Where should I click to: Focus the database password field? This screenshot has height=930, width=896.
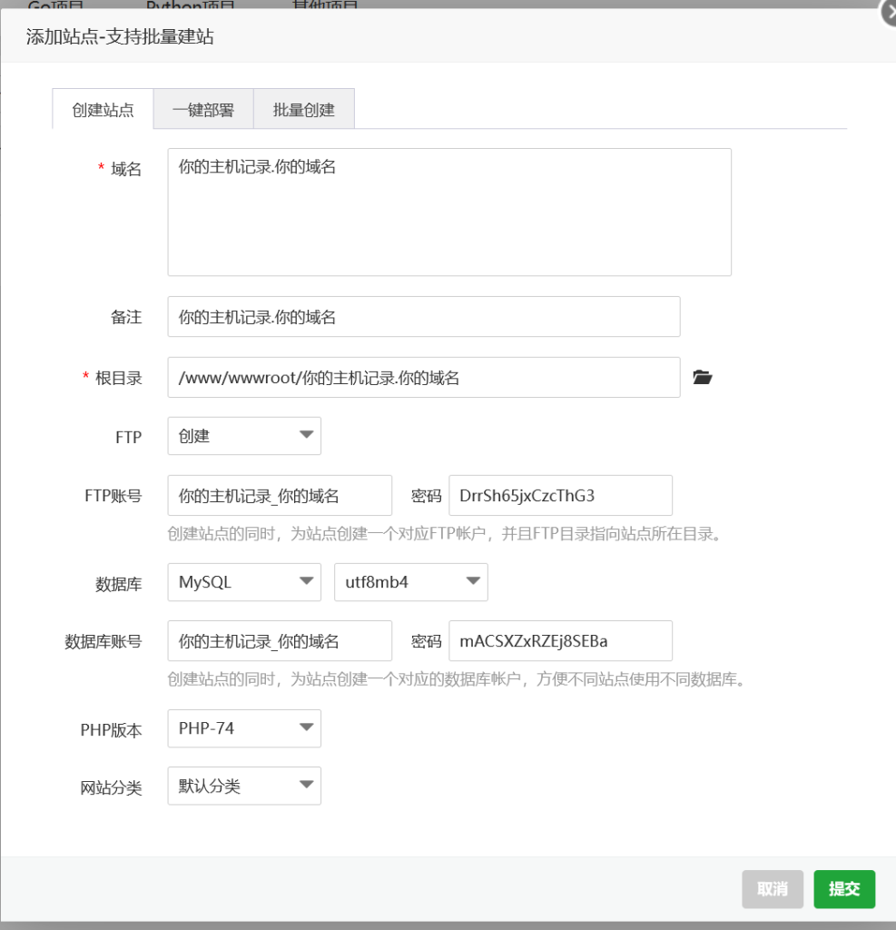560,641
